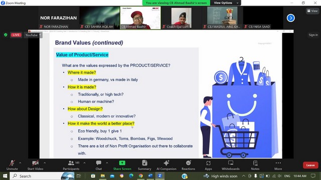Image resolution: width=321 pixels, height=180 pixels.
Task: Leave the meeting with the red button
Action: [x=310, y=165]
